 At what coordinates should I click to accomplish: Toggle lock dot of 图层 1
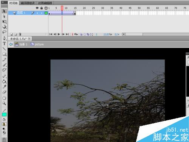(42, 13)
